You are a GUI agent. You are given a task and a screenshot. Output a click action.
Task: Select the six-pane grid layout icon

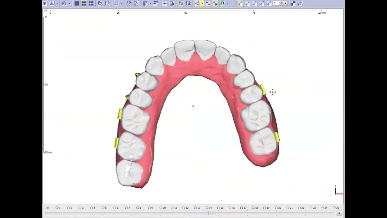click(x=91, y=4)
